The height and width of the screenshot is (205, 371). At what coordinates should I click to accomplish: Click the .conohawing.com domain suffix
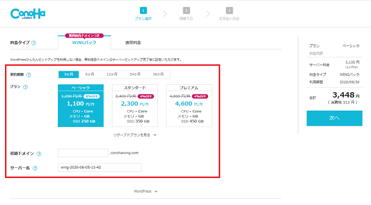click(124, 153)
